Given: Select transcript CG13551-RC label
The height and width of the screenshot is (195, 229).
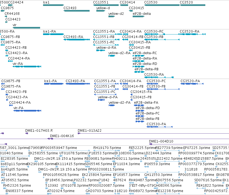Looking at the screenshot, I should (x=104, y=42).
